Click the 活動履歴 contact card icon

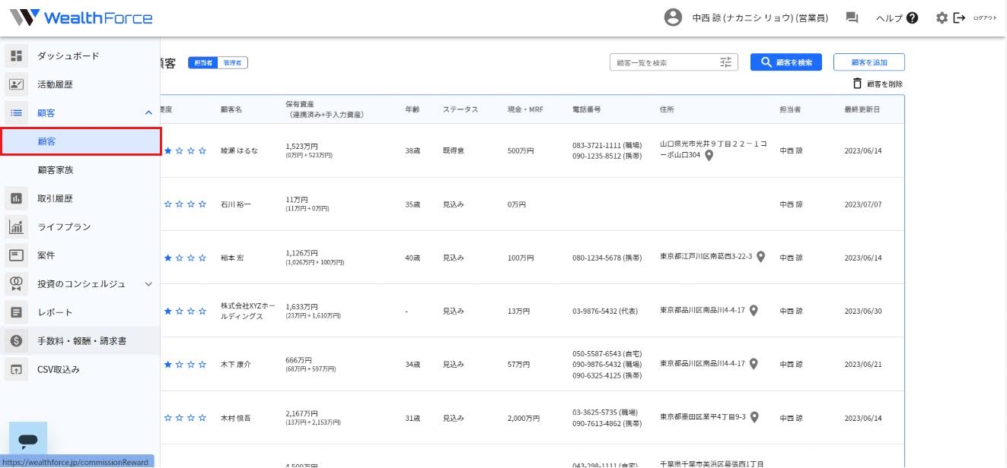pyautogui.click(x=16, y=84)
